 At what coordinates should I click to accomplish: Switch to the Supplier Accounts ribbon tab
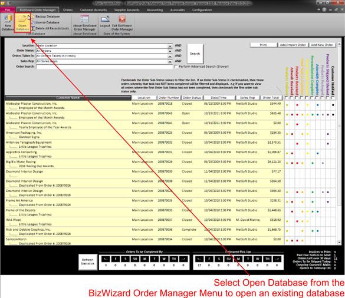click(x=127, y=10)
